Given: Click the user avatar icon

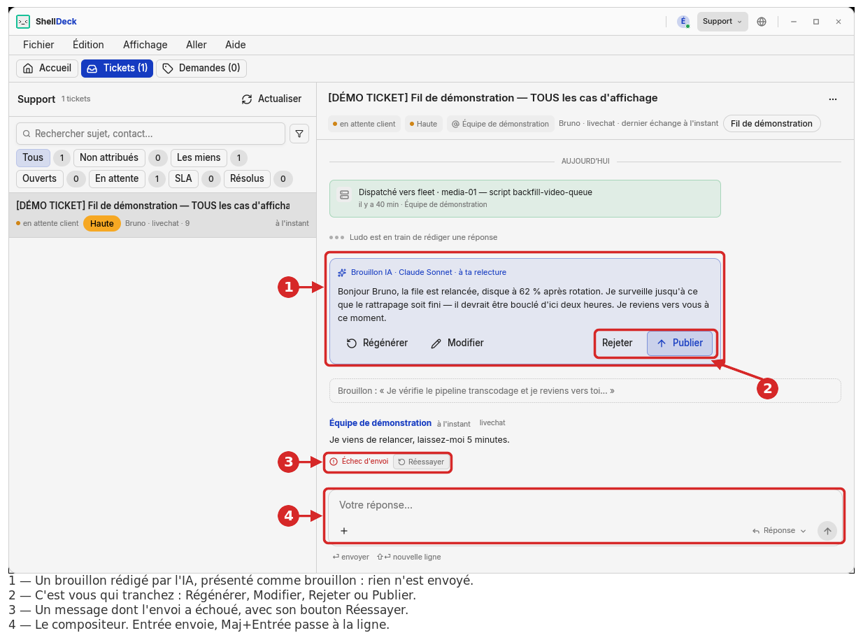Looking at the screenshot, I should coord(683,22).
